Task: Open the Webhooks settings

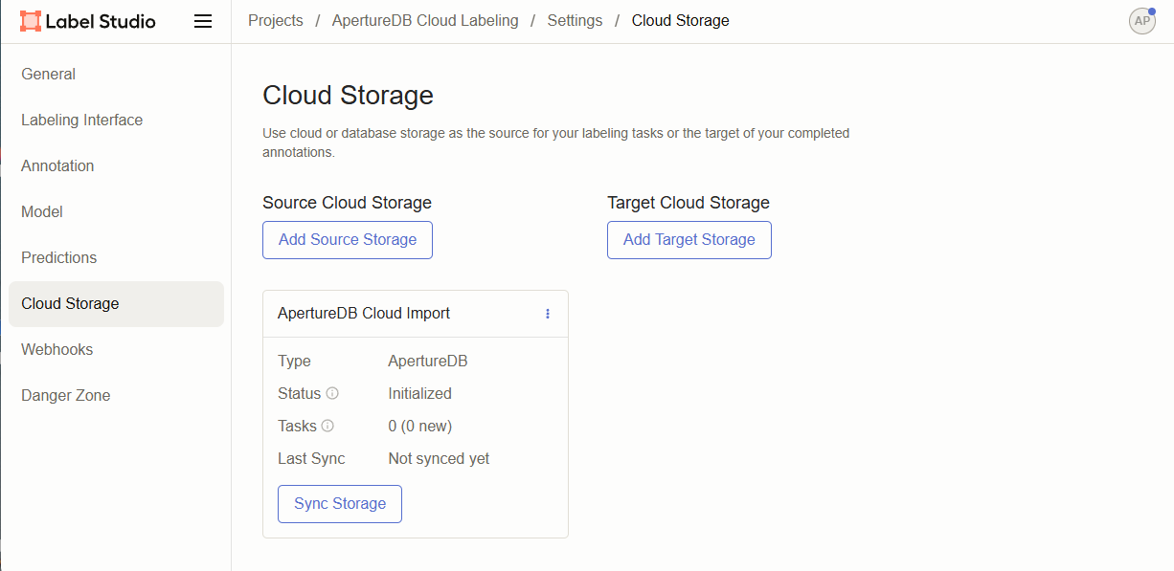Action: click(116, 350)
